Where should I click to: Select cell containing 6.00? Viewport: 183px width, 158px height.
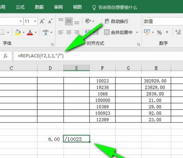(x=50, y=139)
